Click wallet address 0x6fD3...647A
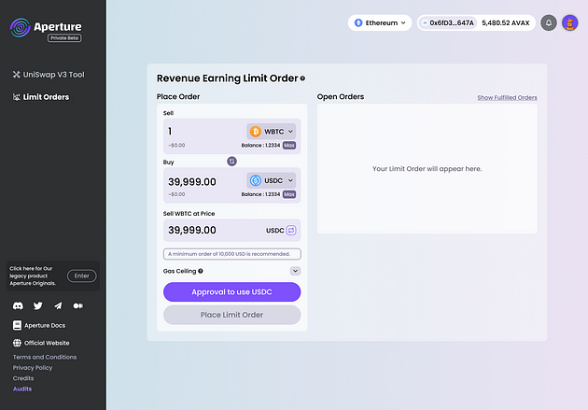 pyautogui.click(x=448, y=23)
